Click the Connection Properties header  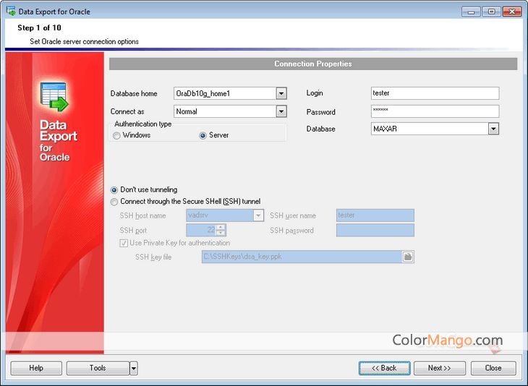point(313,64)
